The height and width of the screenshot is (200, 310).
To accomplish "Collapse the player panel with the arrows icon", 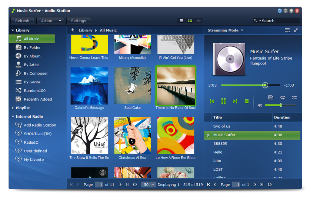I will (296, 30).
